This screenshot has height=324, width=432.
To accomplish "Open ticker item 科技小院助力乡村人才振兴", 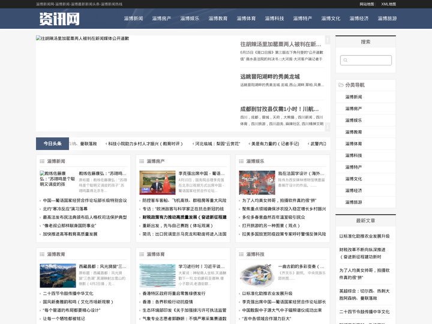I will (145, 144).
